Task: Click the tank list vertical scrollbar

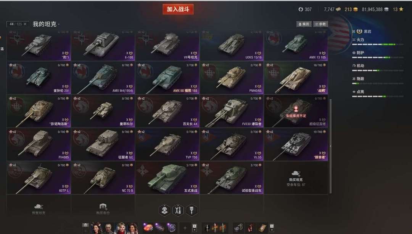Action: tap(330, 146)
